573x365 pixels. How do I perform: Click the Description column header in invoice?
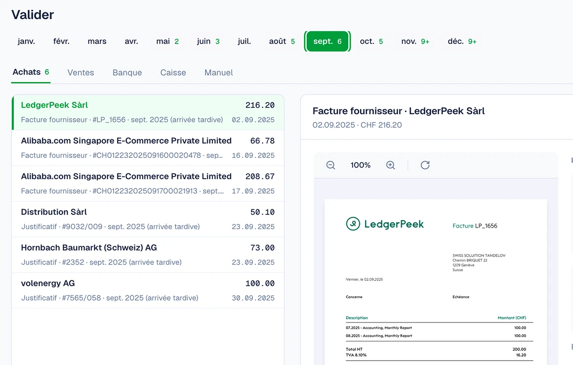point(357,318)
